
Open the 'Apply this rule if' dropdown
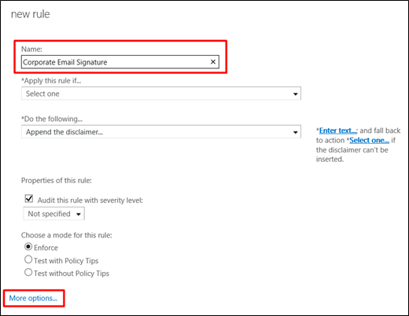pos(161,94)
